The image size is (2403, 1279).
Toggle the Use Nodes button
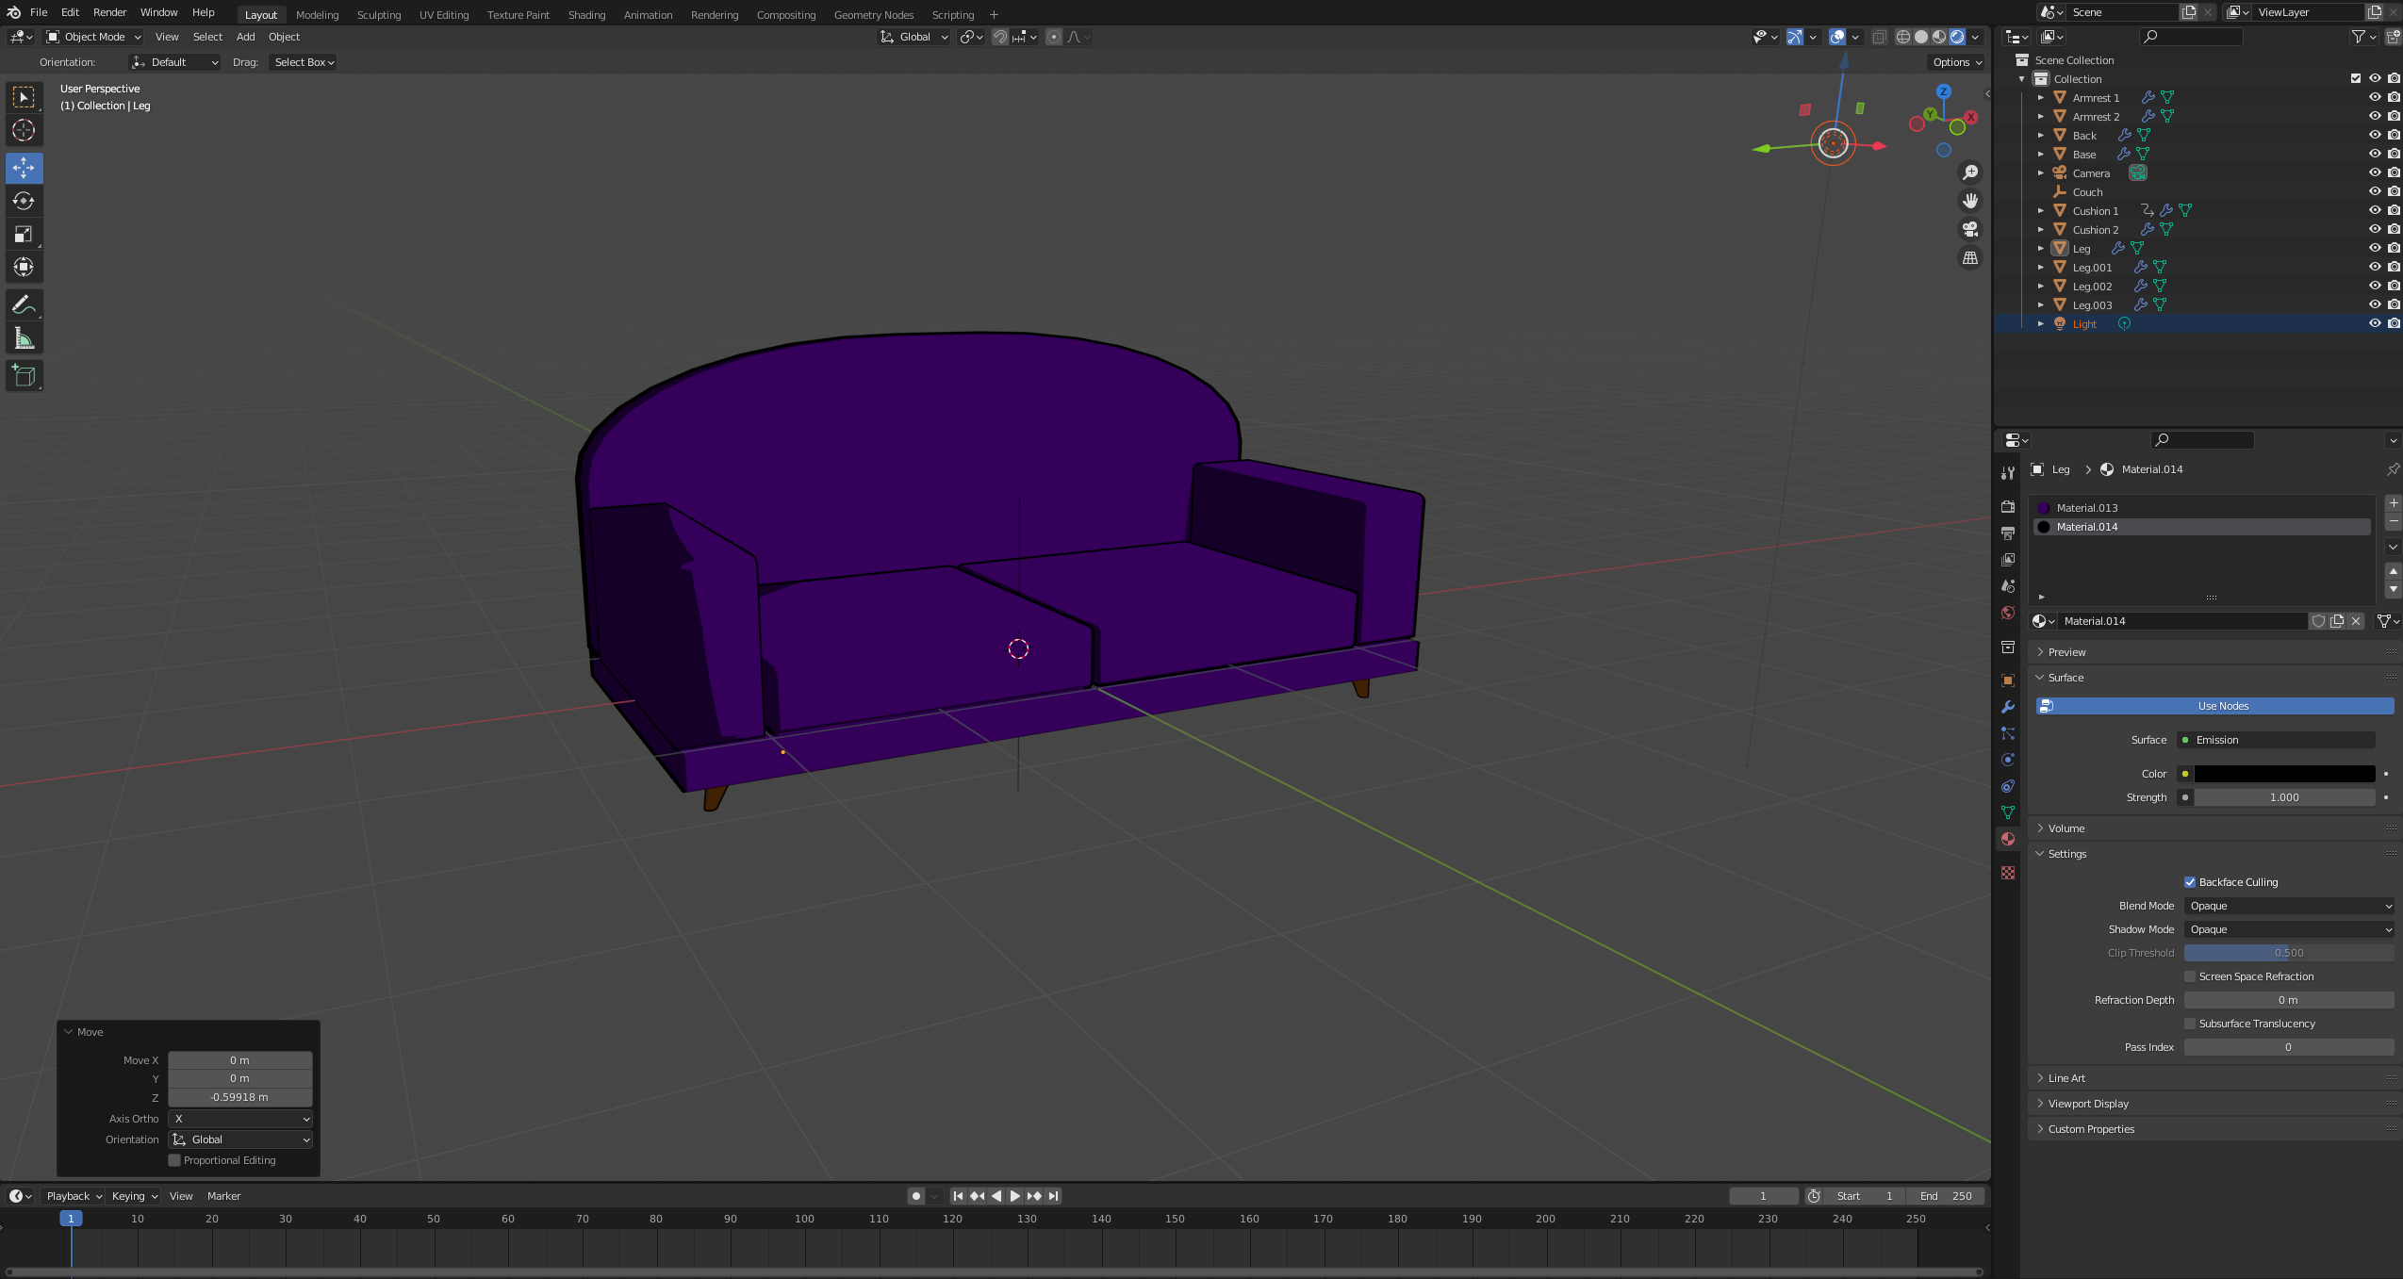(x=2214, y=706)
